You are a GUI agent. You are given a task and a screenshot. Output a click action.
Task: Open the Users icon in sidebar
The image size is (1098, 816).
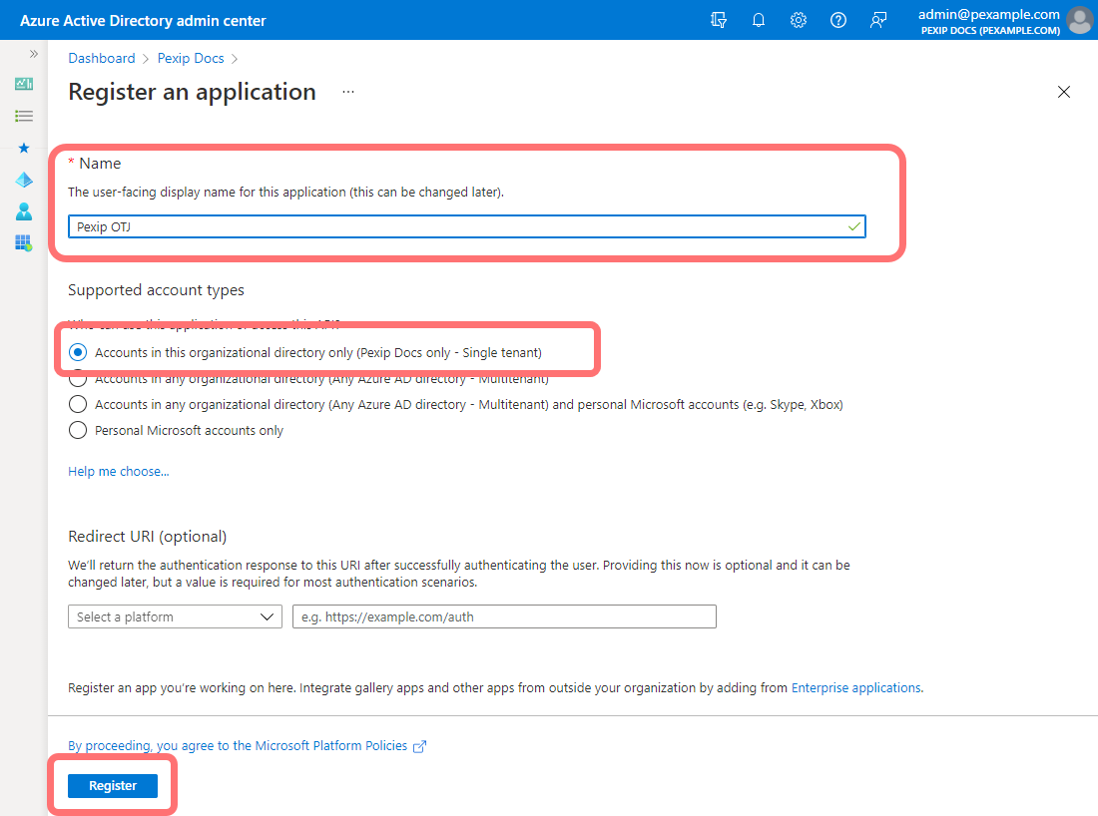coord(24,211)
